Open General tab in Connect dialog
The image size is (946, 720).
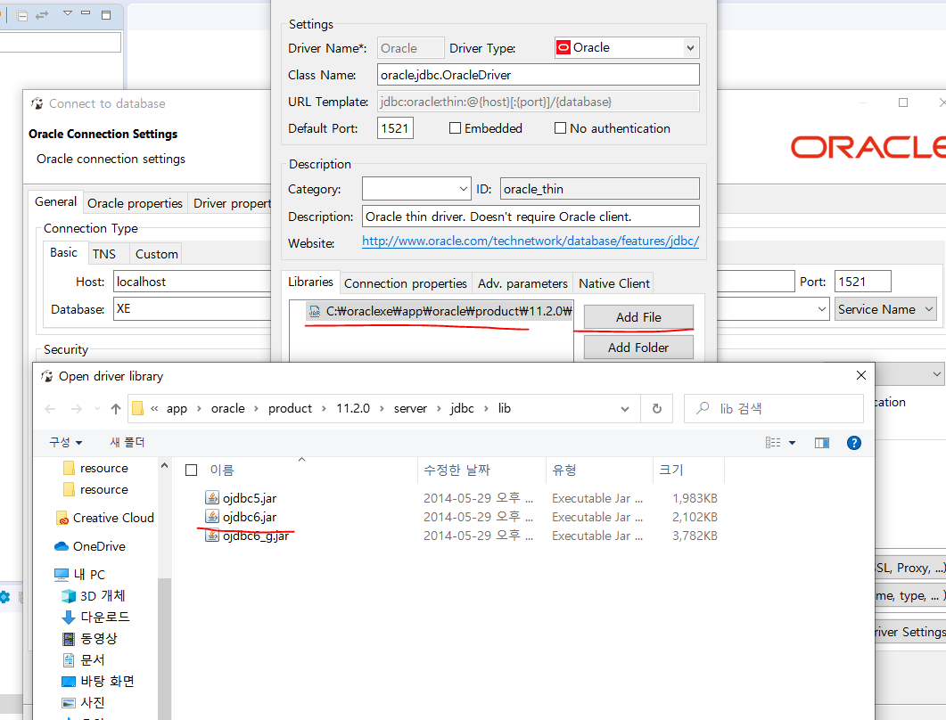[55, 201]
